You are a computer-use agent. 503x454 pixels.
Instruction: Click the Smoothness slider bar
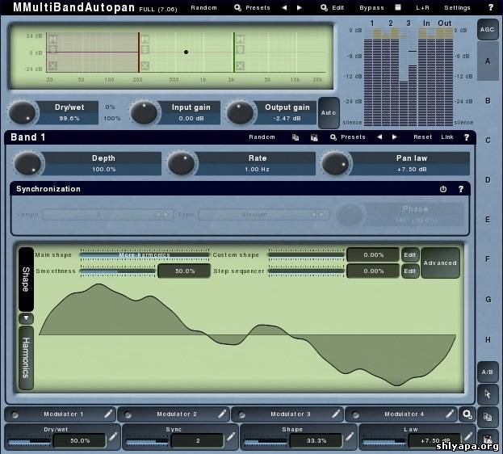point(116,271)
